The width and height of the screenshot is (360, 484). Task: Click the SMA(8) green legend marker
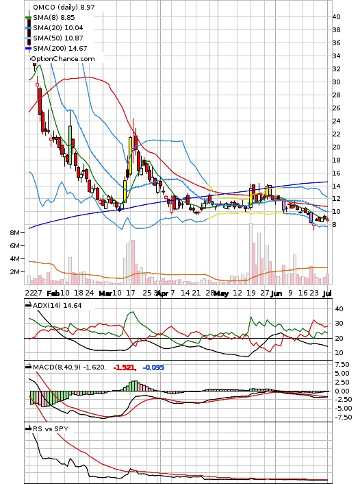click(28, 18)
